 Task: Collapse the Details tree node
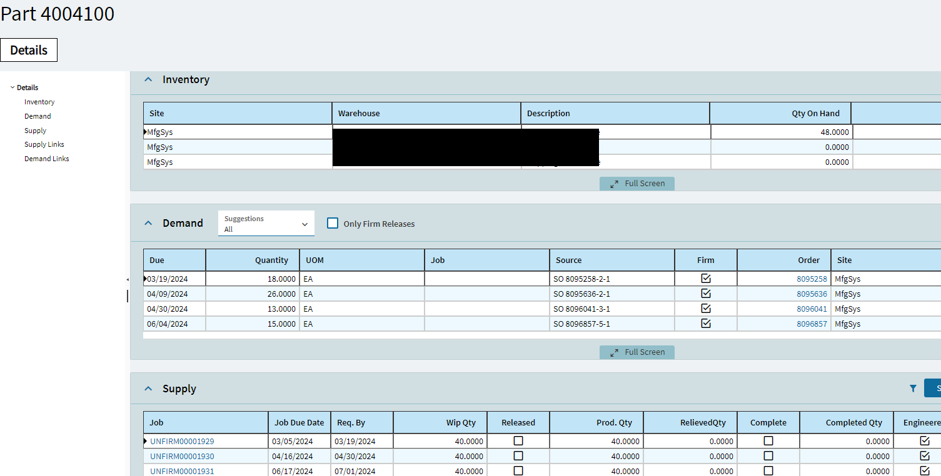pyautogui.click(x=13, y=87)
